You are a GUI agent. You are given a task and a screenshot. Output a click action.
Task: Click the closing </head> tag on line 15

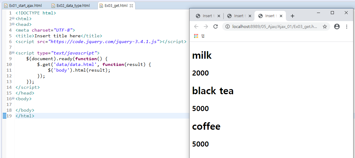(25, 93)
